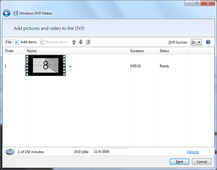Select the countdown film video thumbnail
Image resolution: width=217 pixels, height=170 pixels.
(45, 65)
